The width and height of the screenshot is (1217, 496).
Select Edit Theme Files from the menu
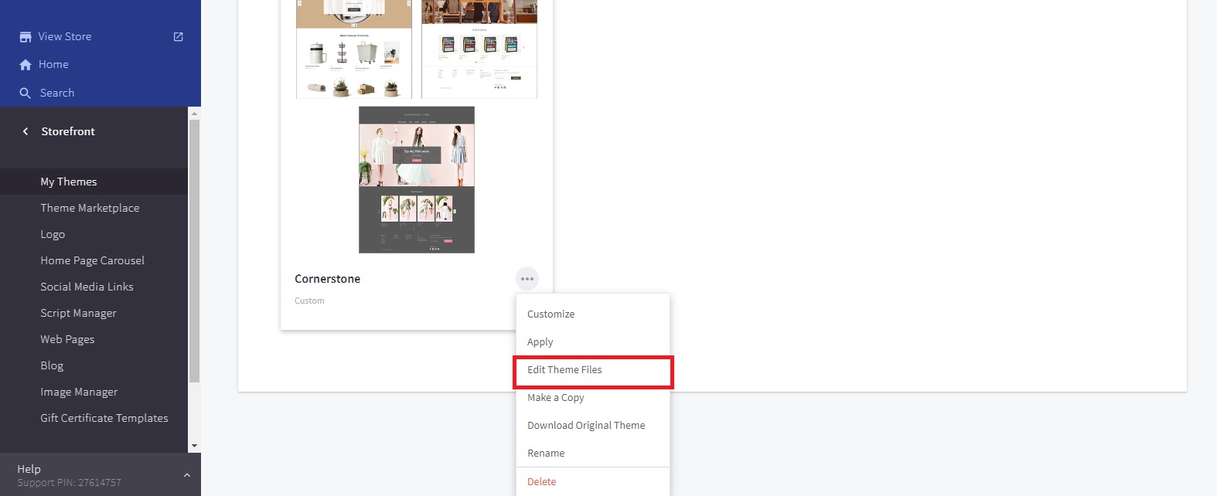pyautogui.click(x=564, y=370)
